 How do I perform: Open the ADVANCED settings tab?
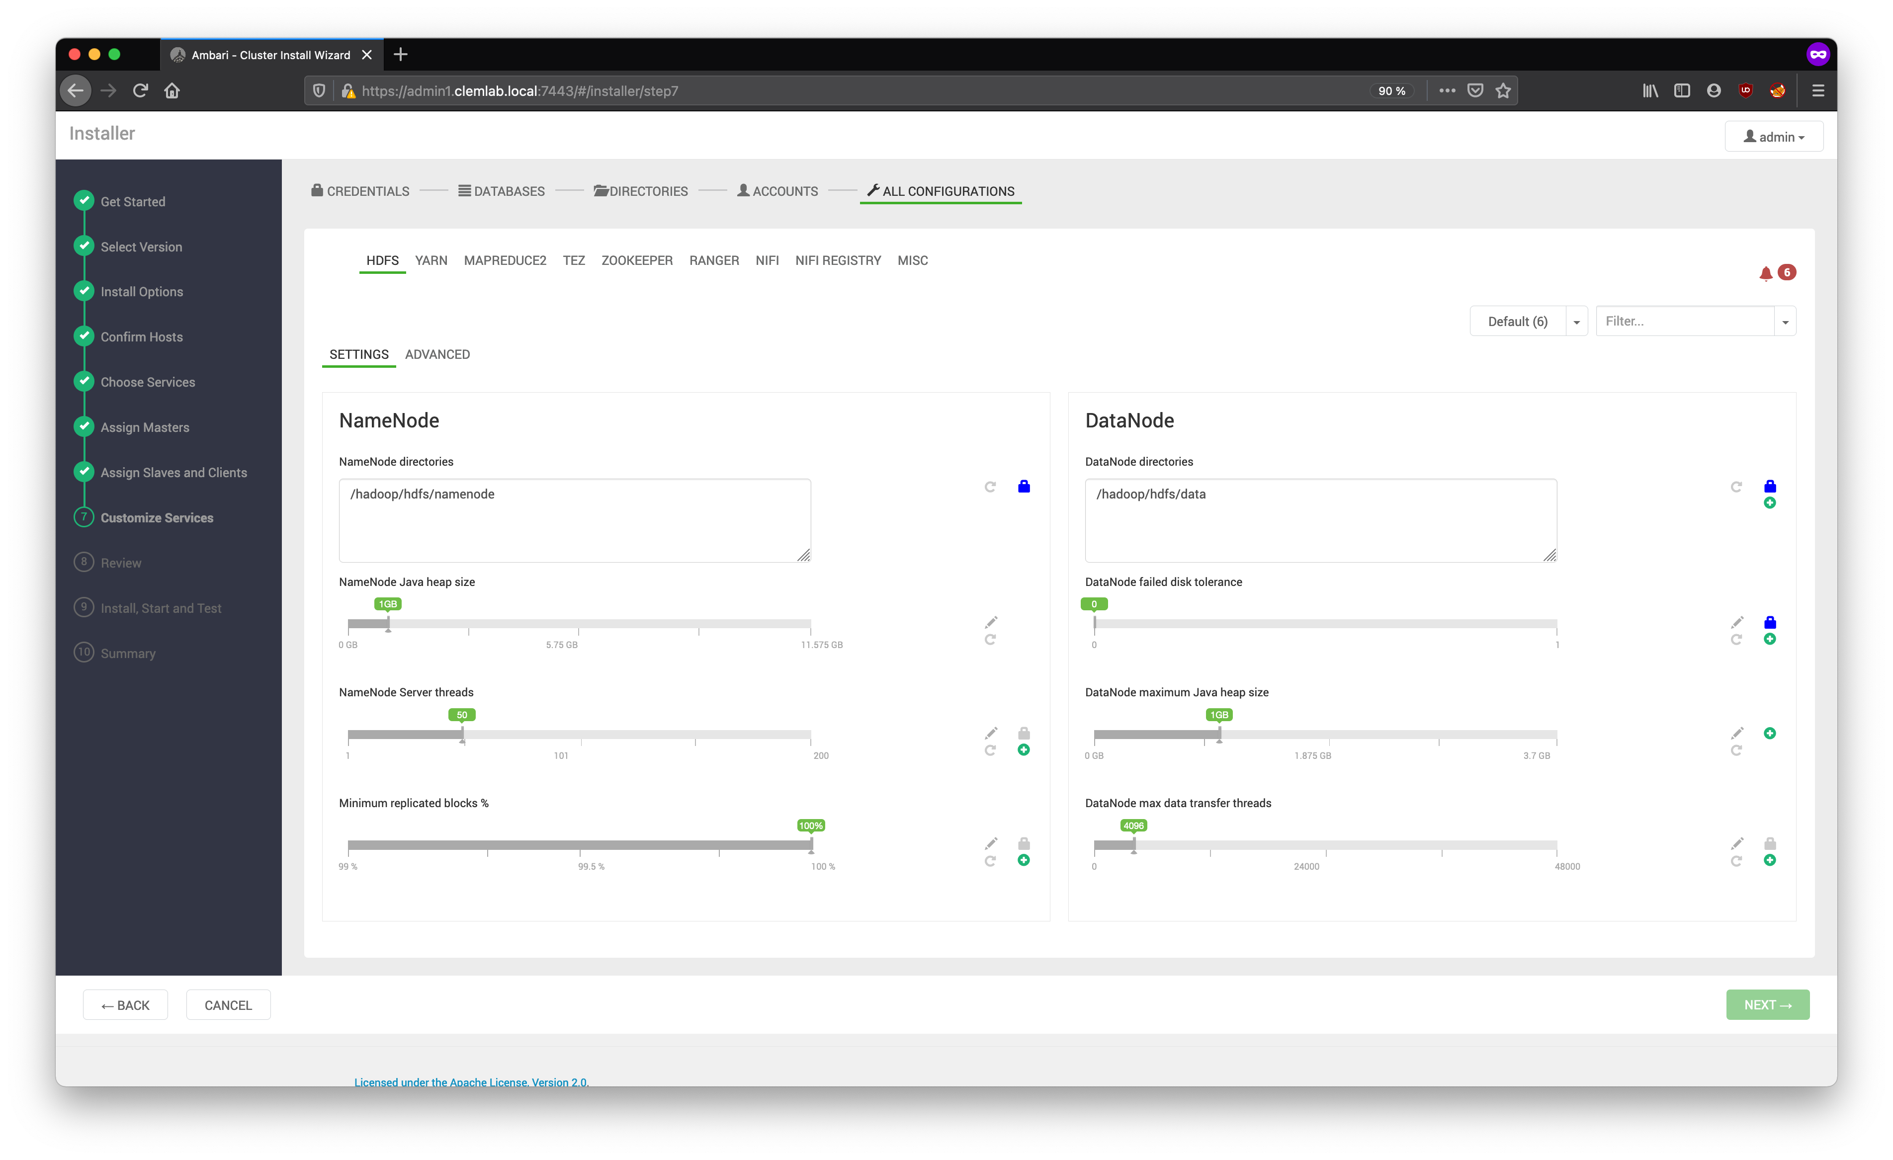[437, 354]
